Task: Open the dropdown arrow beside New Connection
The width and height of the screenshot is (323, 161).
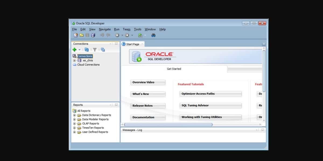Action: pos(79,50)
